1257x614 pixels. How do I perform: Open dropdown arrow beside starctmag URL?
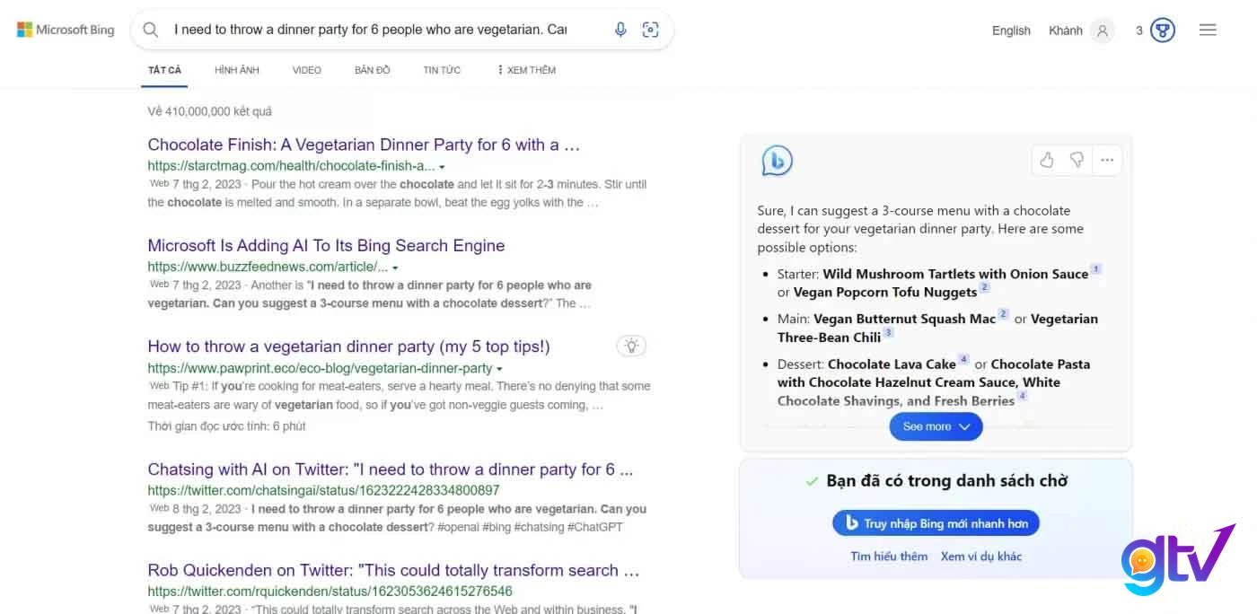442,167
